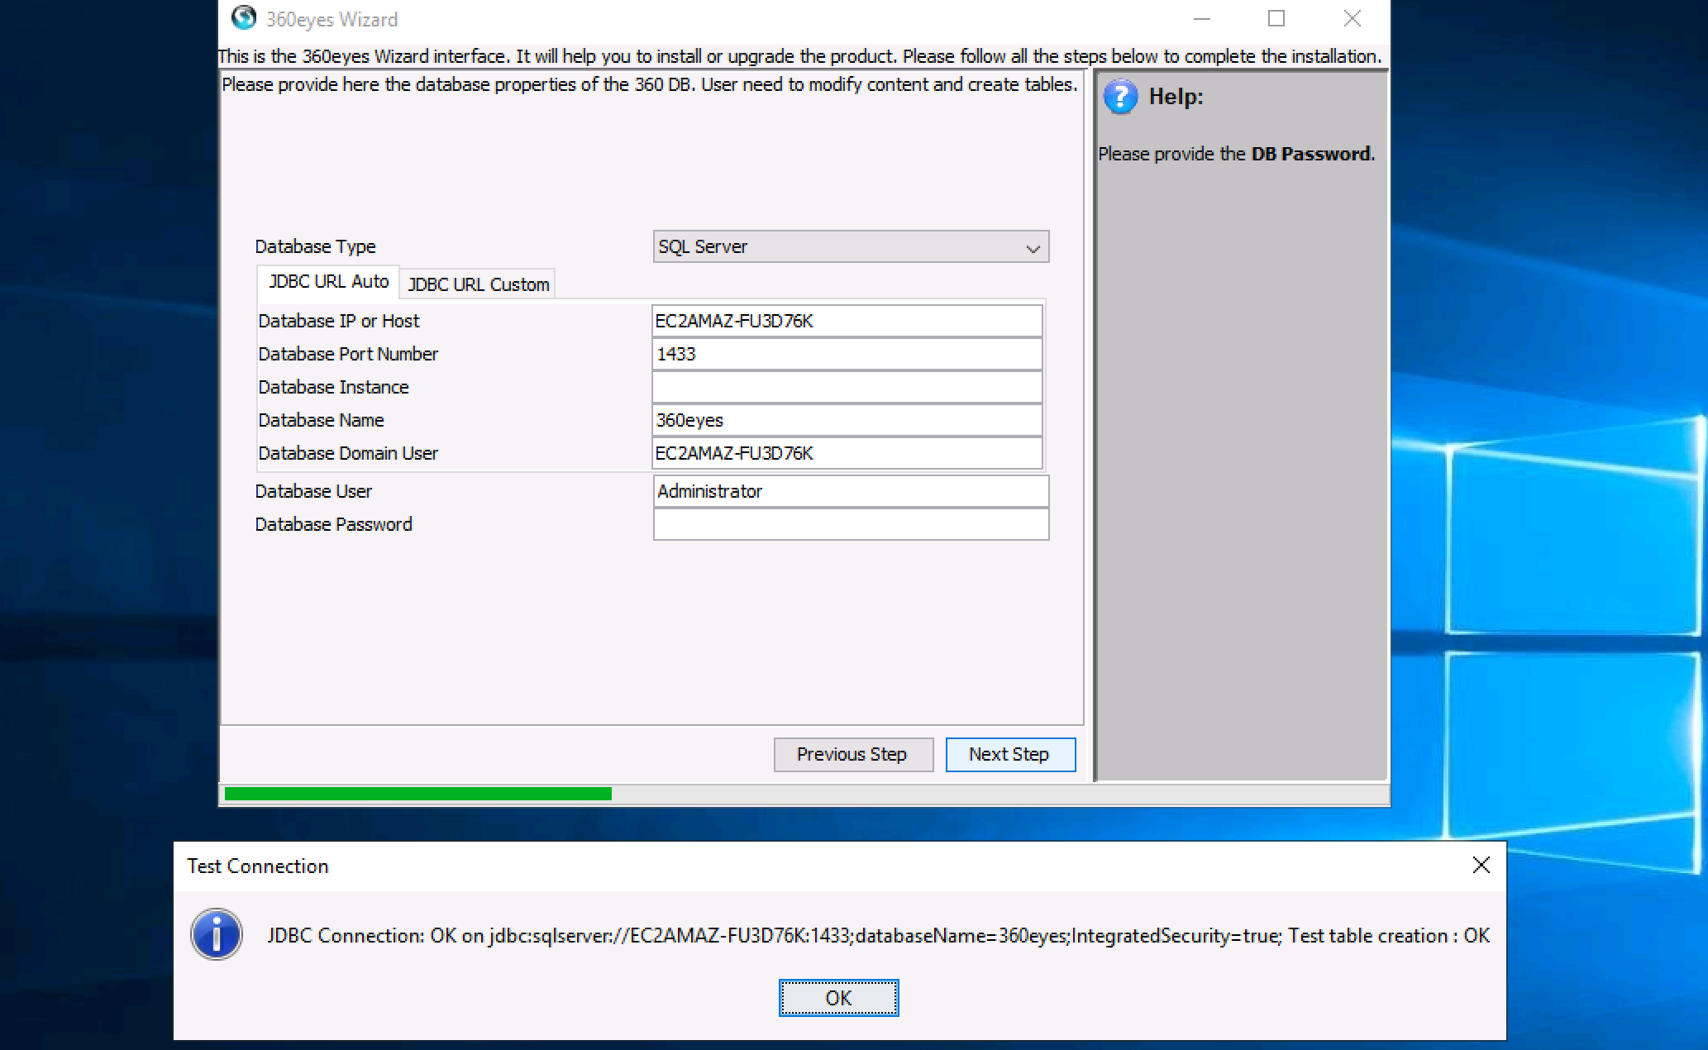
Task: Click the Database User field showing Administrator
Action: (850, 490)
